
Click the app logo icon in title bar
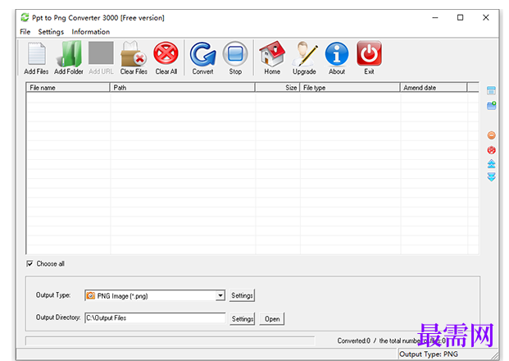click(x=25, y=17)
